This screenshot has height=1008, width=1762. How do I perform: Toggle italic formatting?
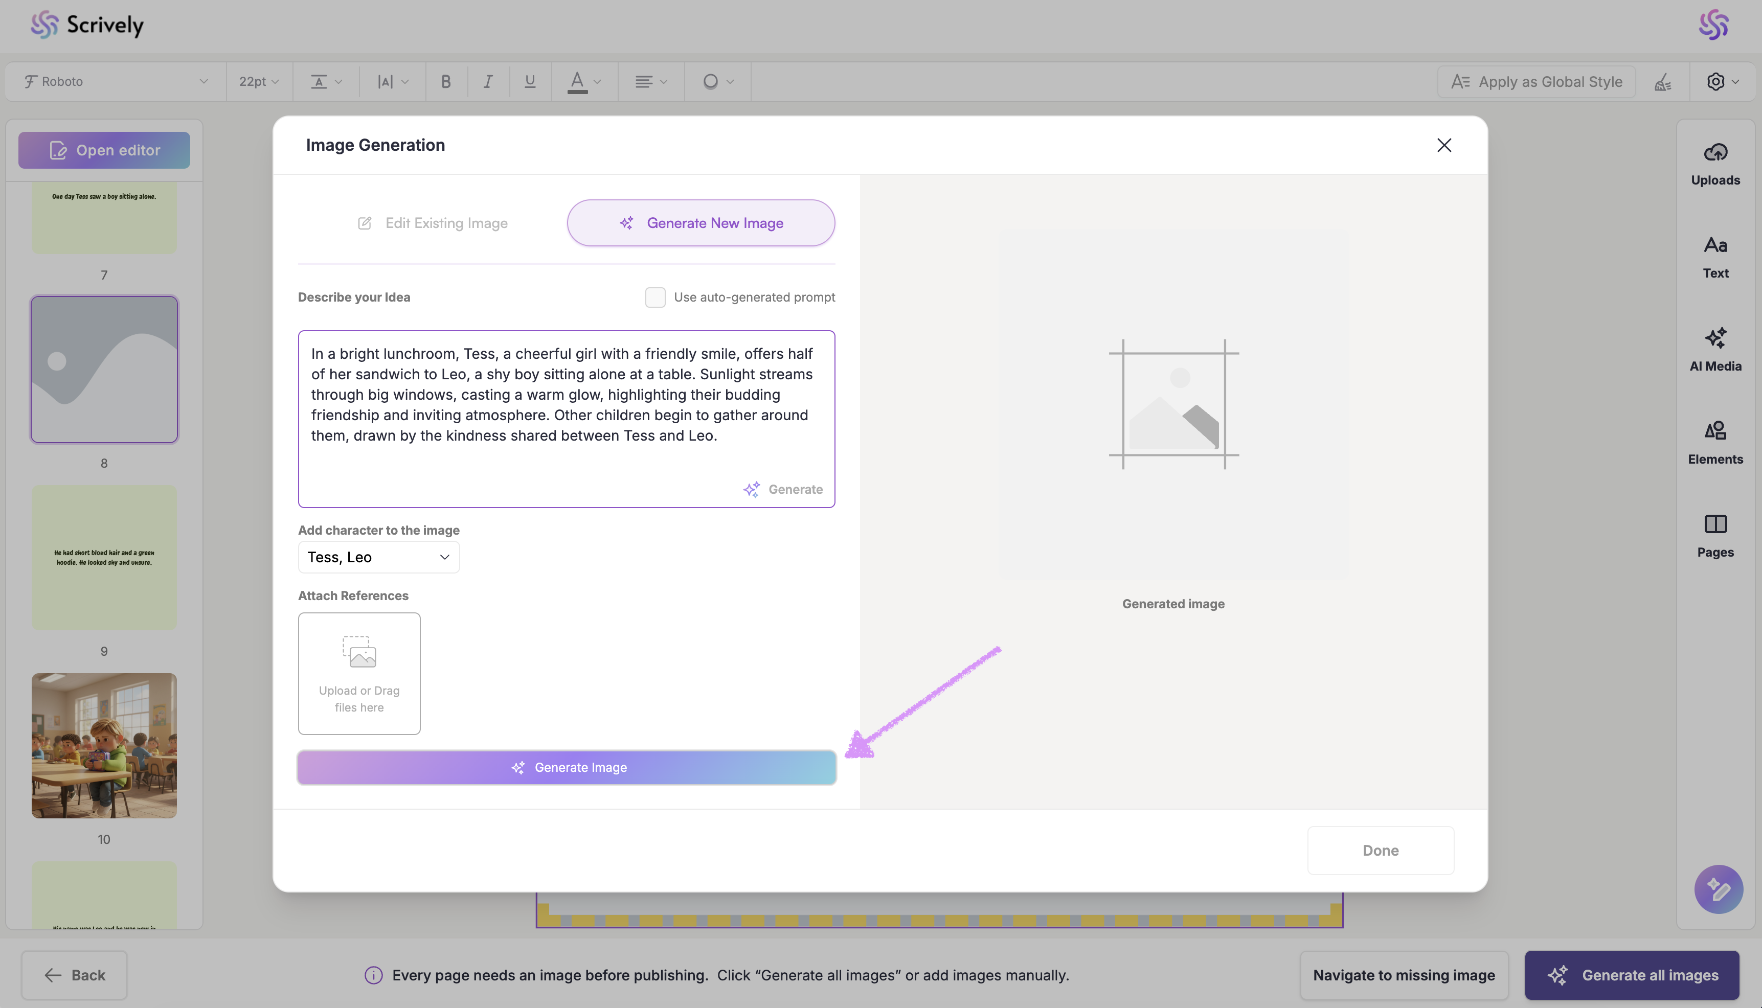coord(487,82)
